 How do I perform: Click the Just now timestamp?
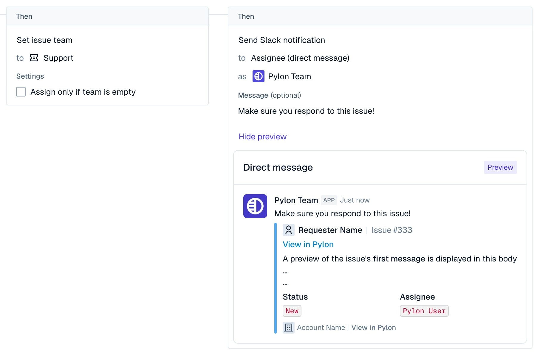[x=355, y=200]
